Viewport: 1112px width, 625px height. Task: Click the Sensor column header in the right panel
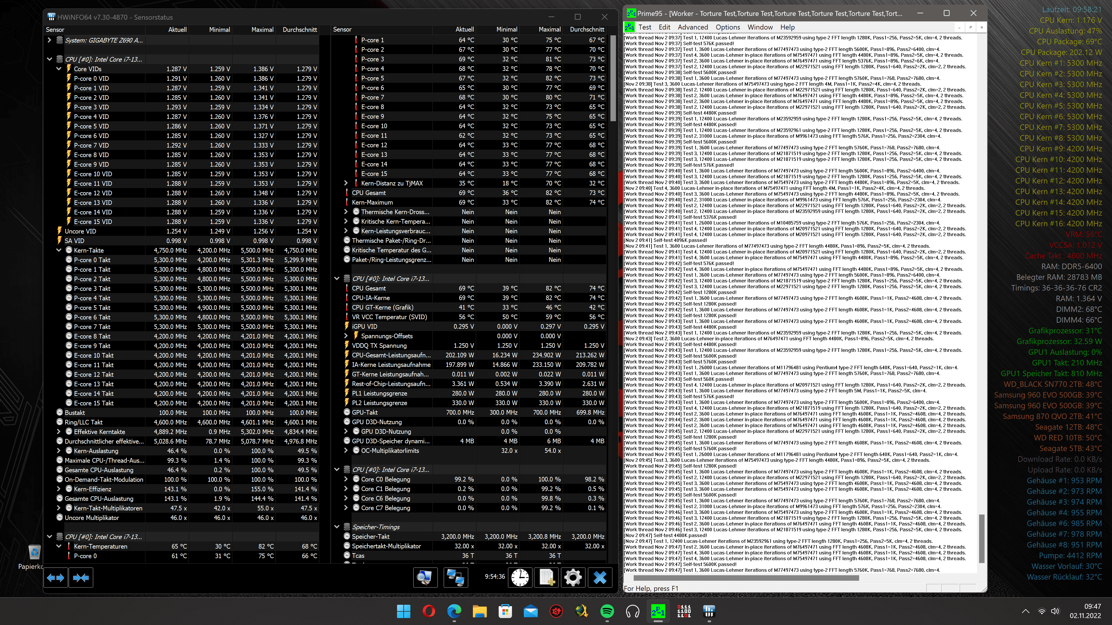(382, 29)
